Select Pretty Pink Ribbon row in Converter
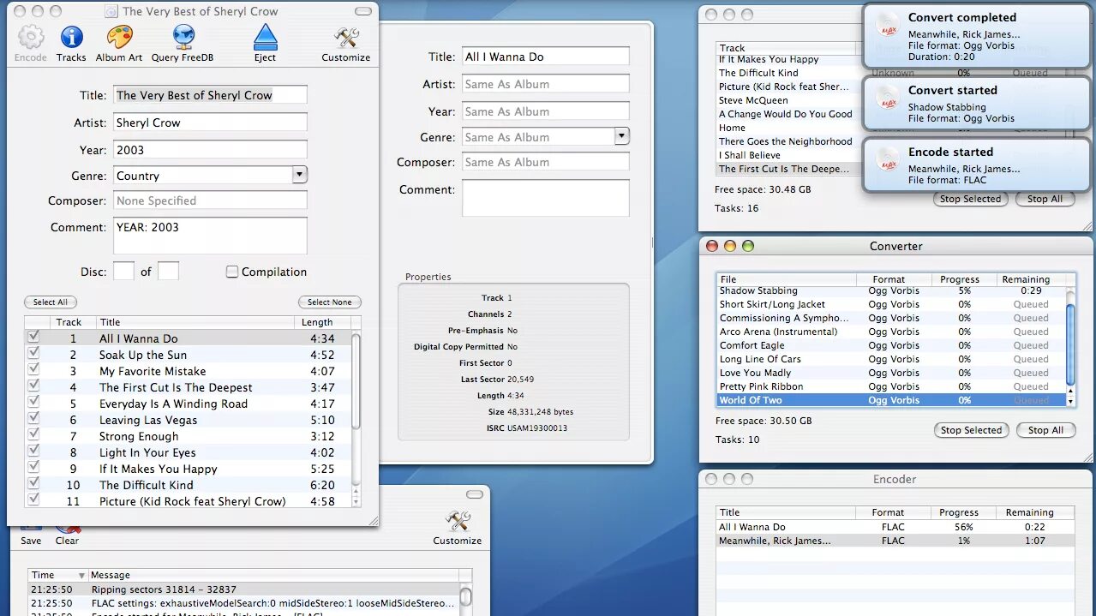Image resolution: width=1096 pixels, height=616 pixels. coord(890,386)
